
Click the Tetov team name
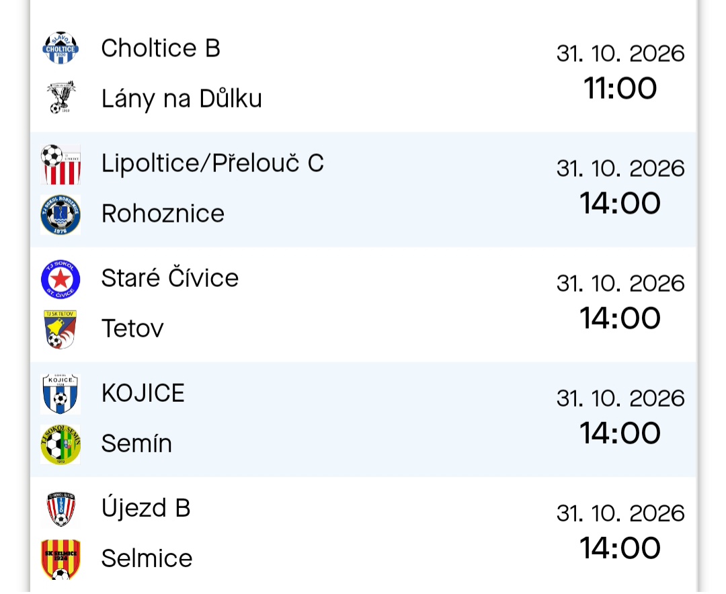point(132,329)
